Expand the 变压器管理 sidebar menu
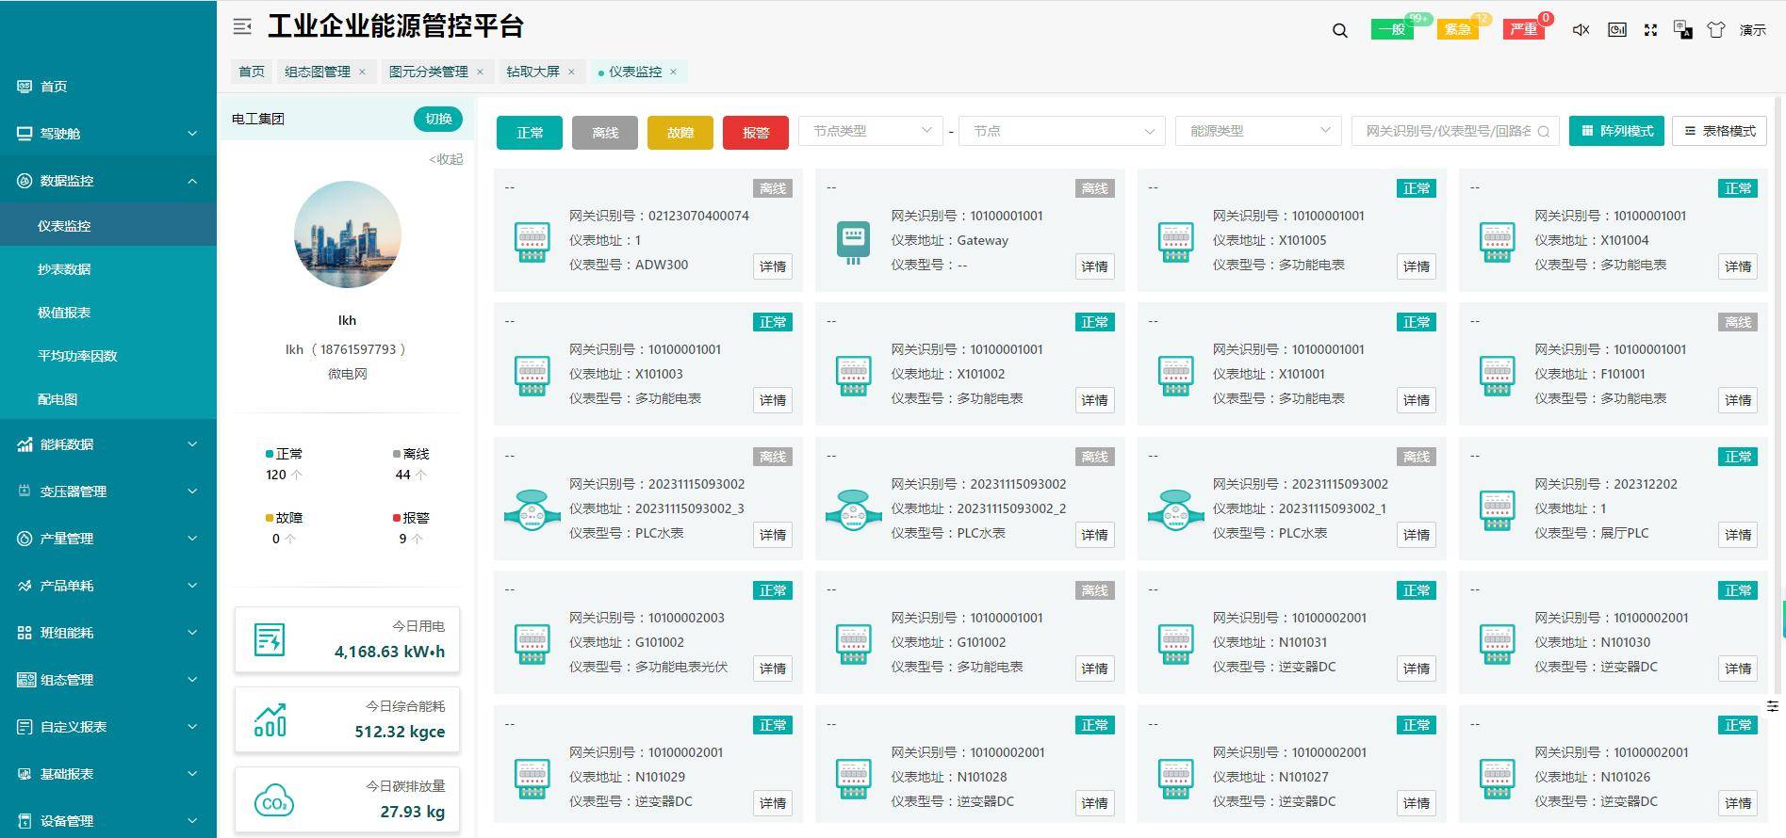 click(108, 492)
